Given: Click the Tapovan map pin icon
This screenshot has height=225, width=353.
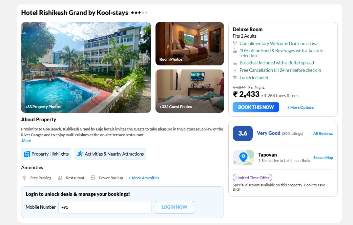Looking at the screenshot, I should [243, 158].
